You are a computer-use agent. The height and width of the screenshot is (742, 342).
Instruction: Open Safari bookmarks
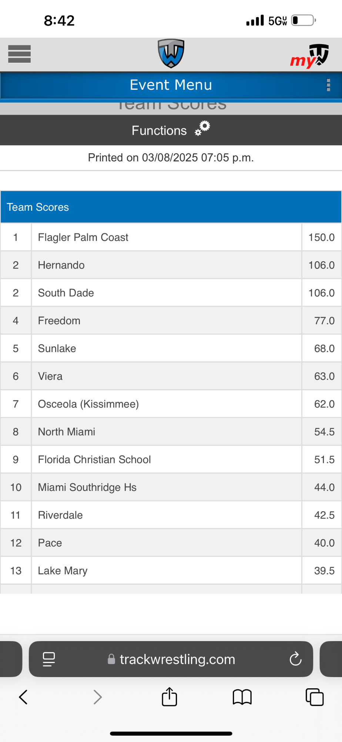(x=242, y=697)
